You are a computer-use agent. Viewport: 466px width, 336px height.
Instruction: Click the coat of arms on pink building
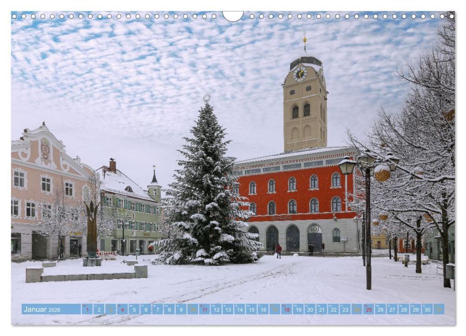[45, 149]
